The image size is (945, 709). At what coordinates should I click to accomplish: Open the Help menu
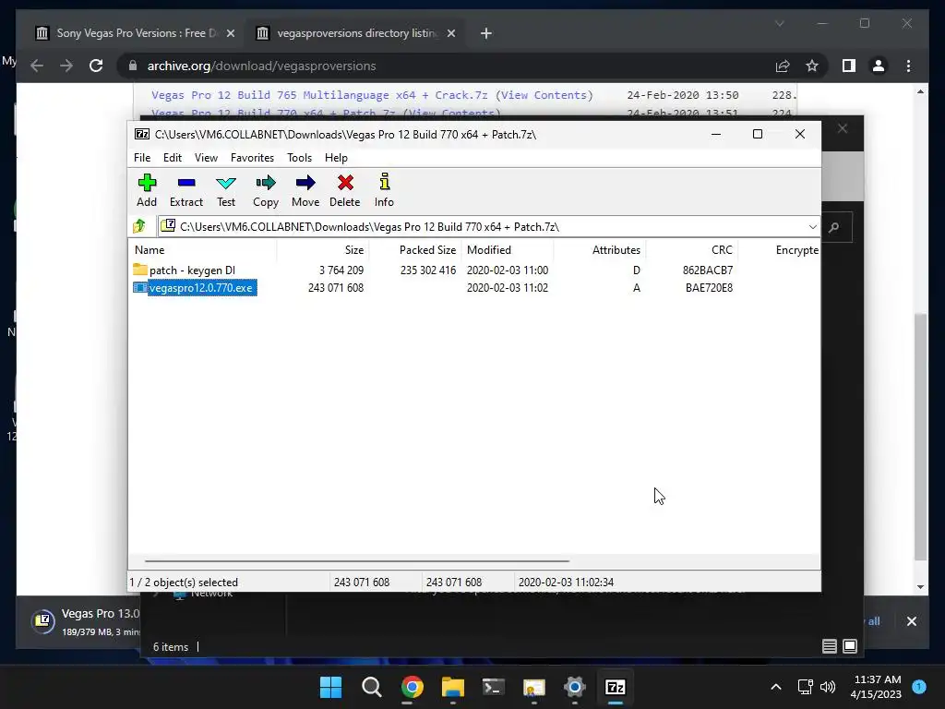[336, 158]
